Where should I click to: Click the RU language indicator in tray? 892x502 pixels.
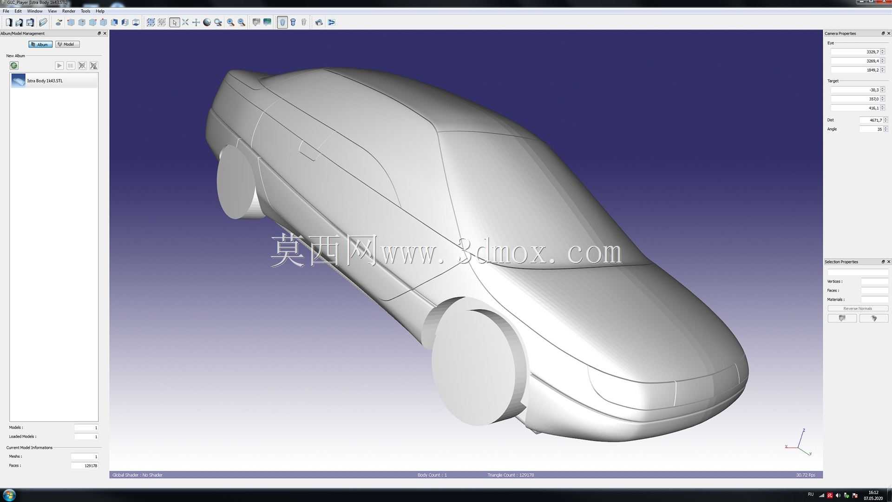click(x=811, y=494)
